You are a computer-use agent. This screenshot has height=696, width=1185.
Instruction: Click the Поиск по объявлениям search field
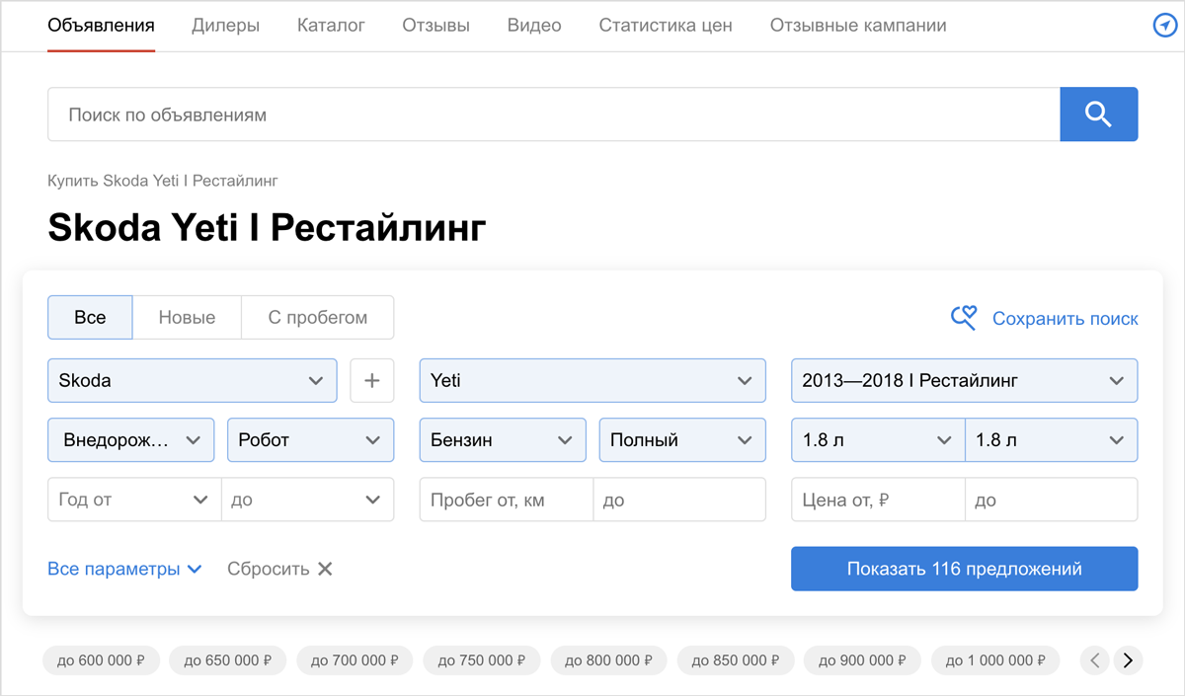(554, 115)
